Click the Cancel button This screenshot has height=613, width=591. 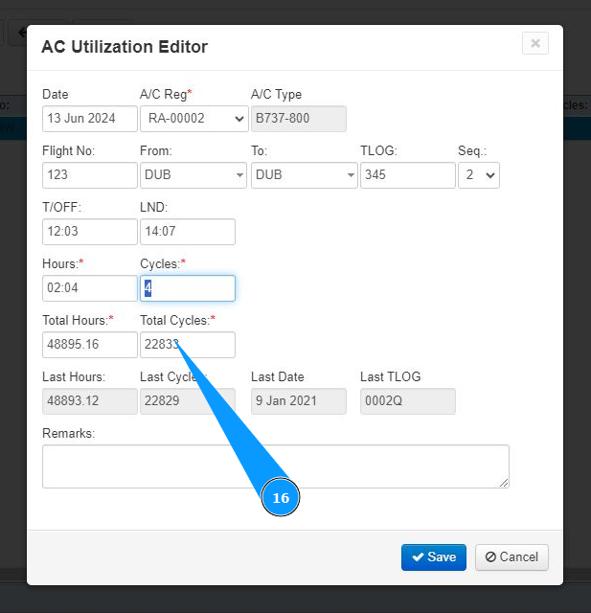(511, 556)
